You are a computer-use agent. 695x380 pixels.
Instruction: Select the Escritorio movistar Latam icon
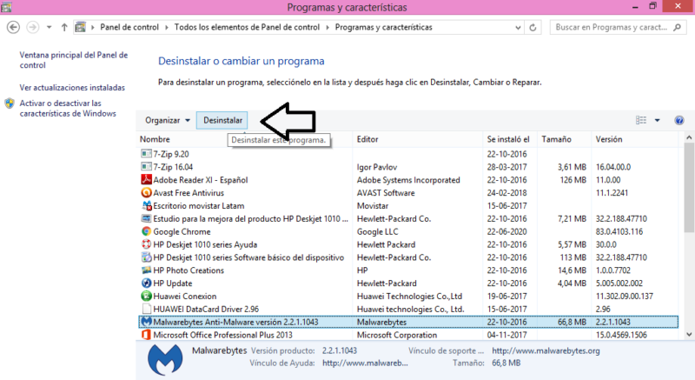(x=146, y=205)
